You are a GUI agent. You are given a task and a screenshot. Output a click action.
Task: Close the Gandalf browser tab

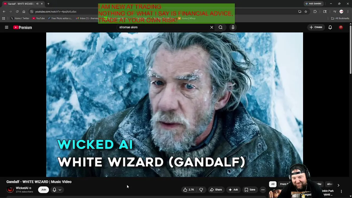click(x=42, y=4)
